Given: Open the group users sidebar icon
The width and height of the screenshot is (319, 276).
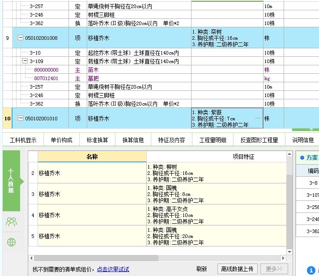Looking at the screenshot, I should point(11,221).
